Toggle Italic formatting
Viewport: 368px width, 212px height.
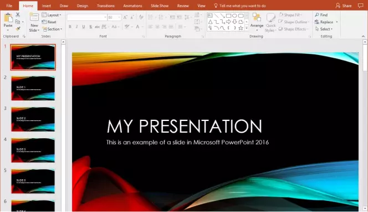coord(76,27)
